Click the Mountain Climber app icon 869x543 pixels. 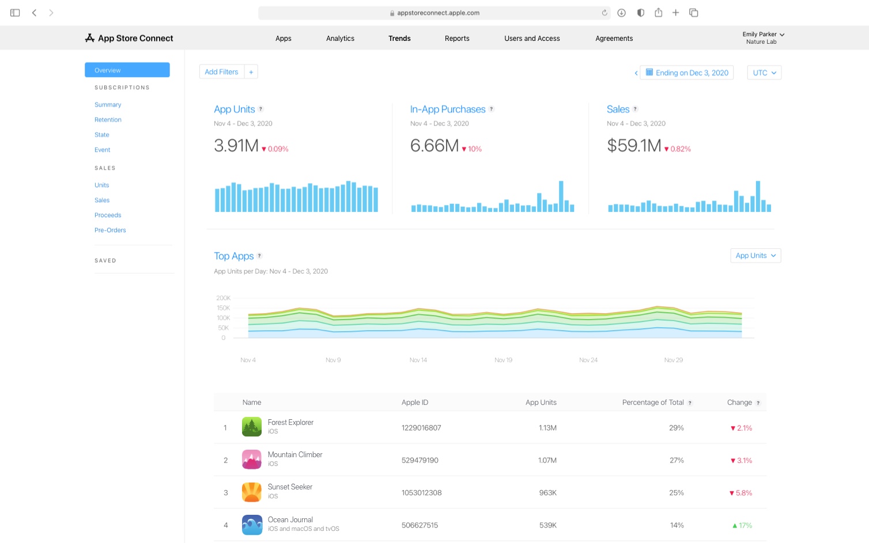[x=252, y=459]
